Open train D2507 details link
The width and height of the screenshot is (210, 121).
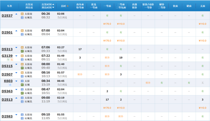tap(7, 74)
